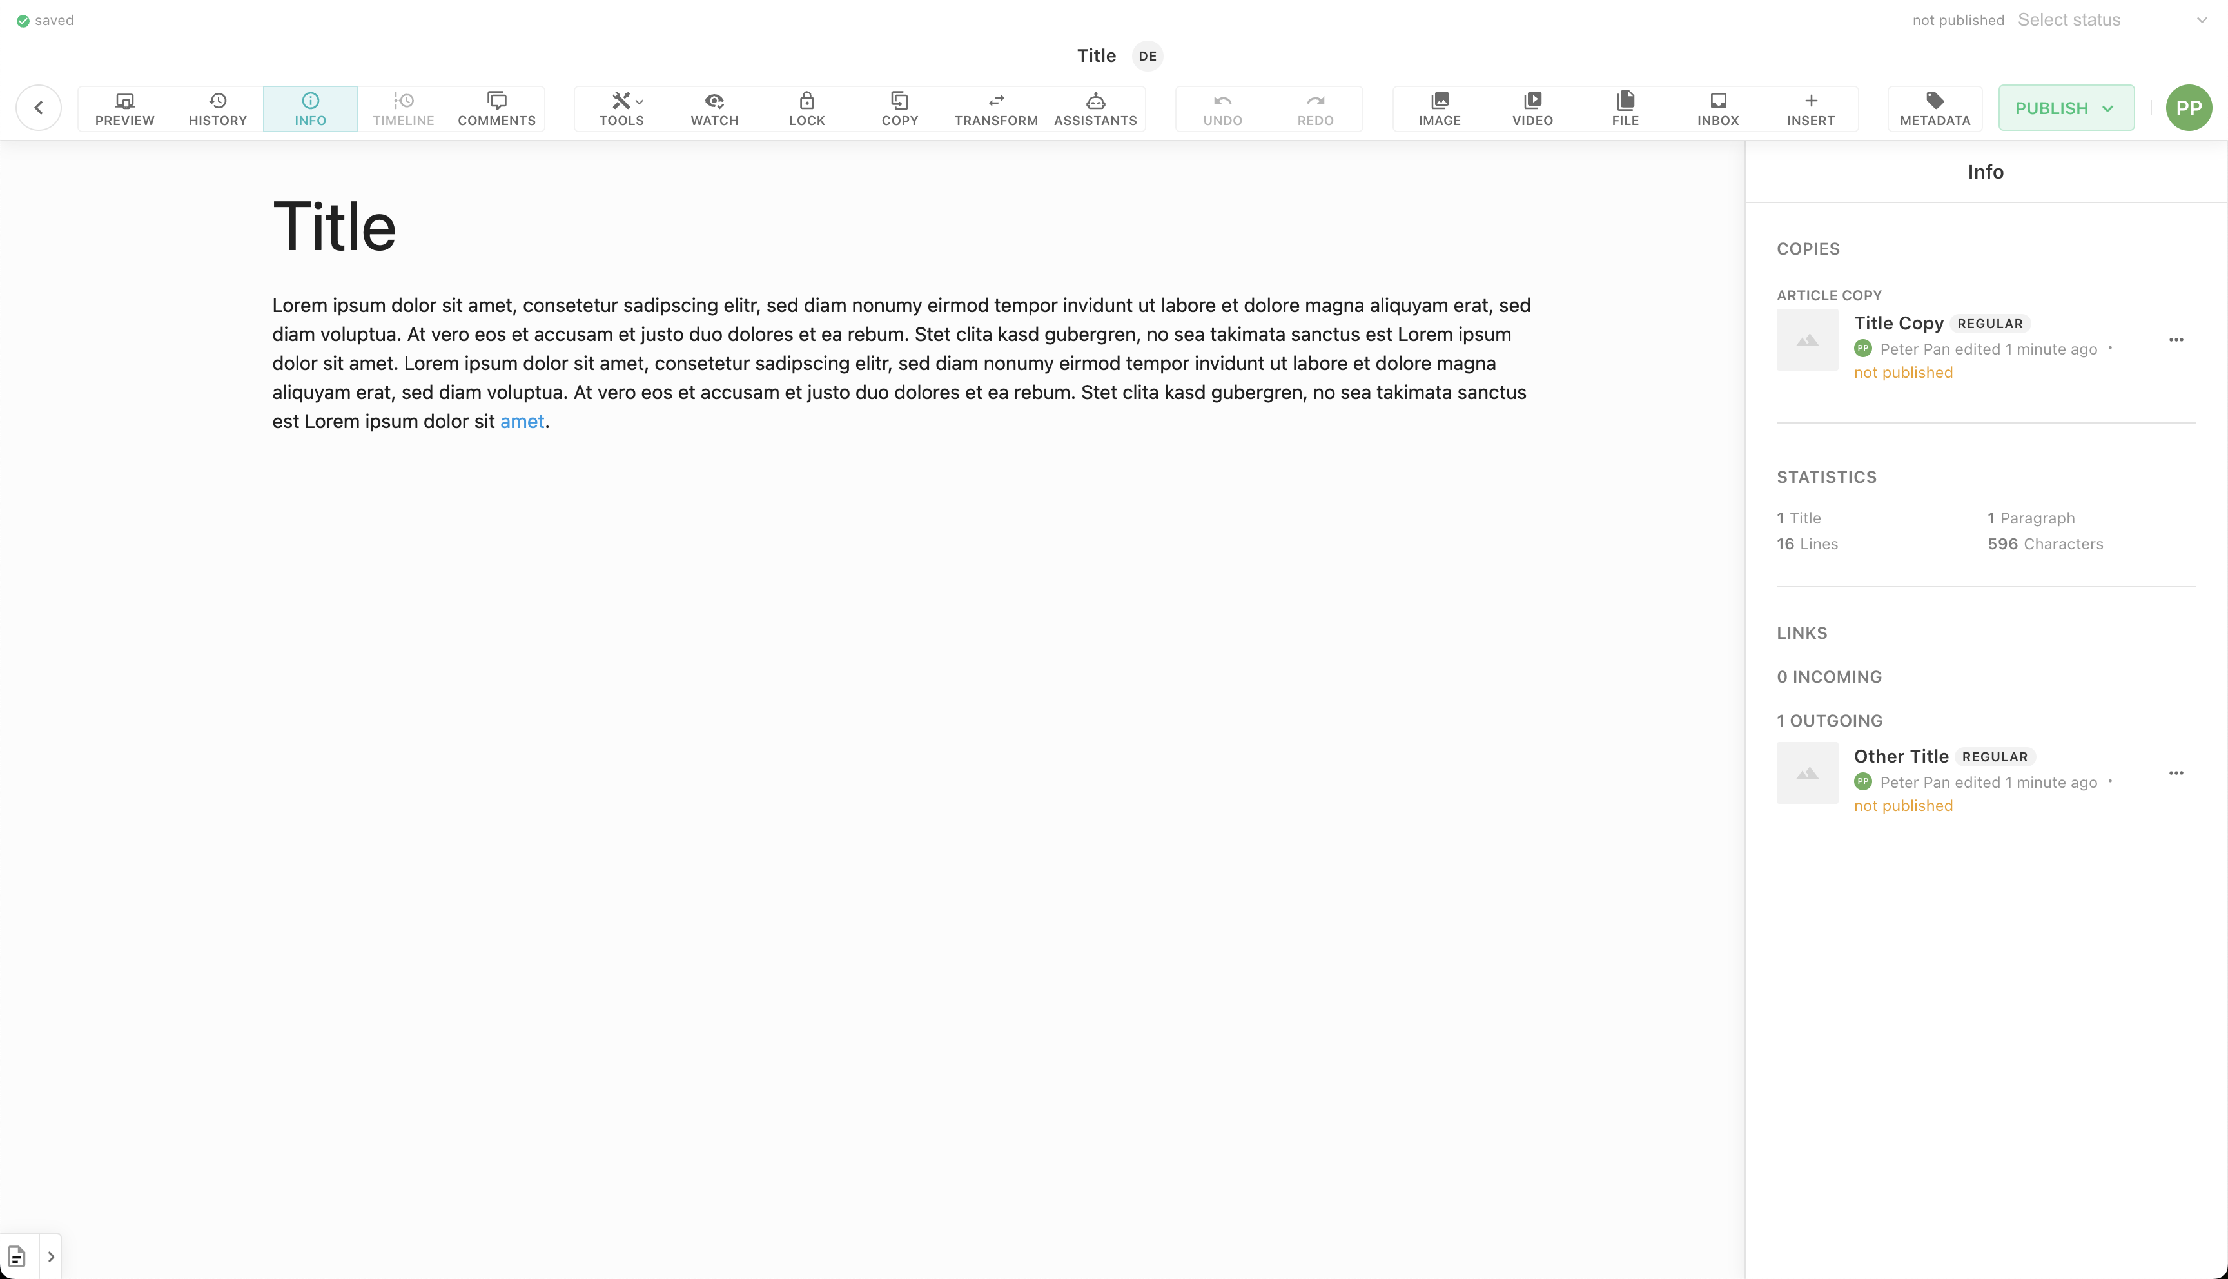Viewport: 2228px width, 1279px height.
Task: Click the Publish button
Action: (x=2064, y=107)
